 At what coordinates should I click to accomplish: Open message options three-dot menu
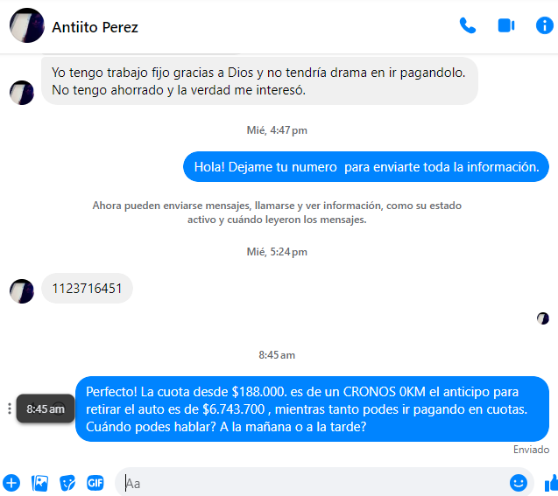[x=10, y=409]
